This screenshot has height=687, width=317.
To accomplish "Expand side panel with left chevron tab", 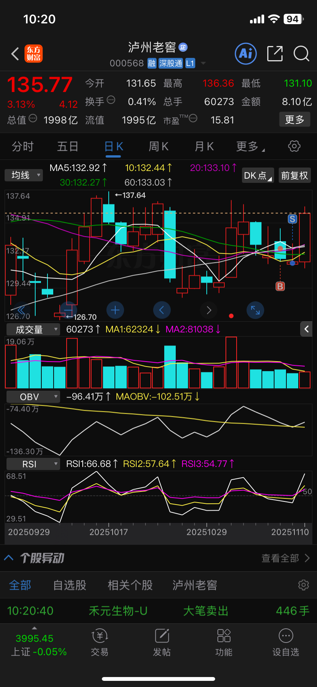I will point(306,329).
